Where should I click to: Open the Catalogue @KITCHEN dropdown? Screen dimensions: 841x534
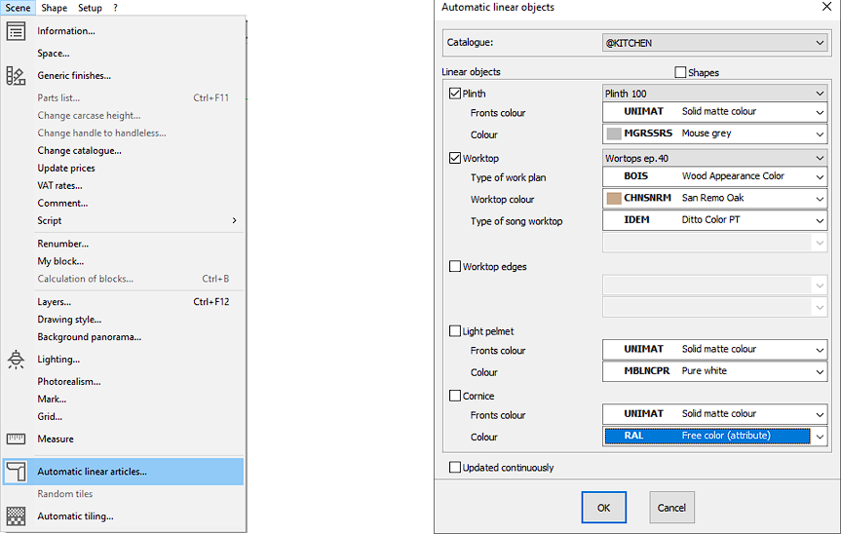715,43
